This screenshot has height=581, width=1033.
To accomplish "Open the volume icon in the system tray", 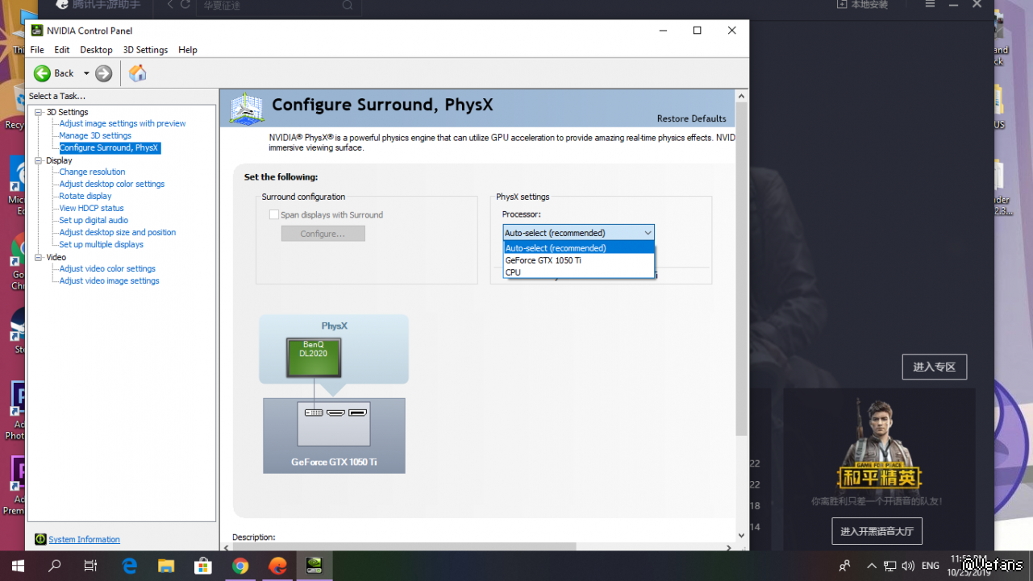I will [x=908, y=566].
